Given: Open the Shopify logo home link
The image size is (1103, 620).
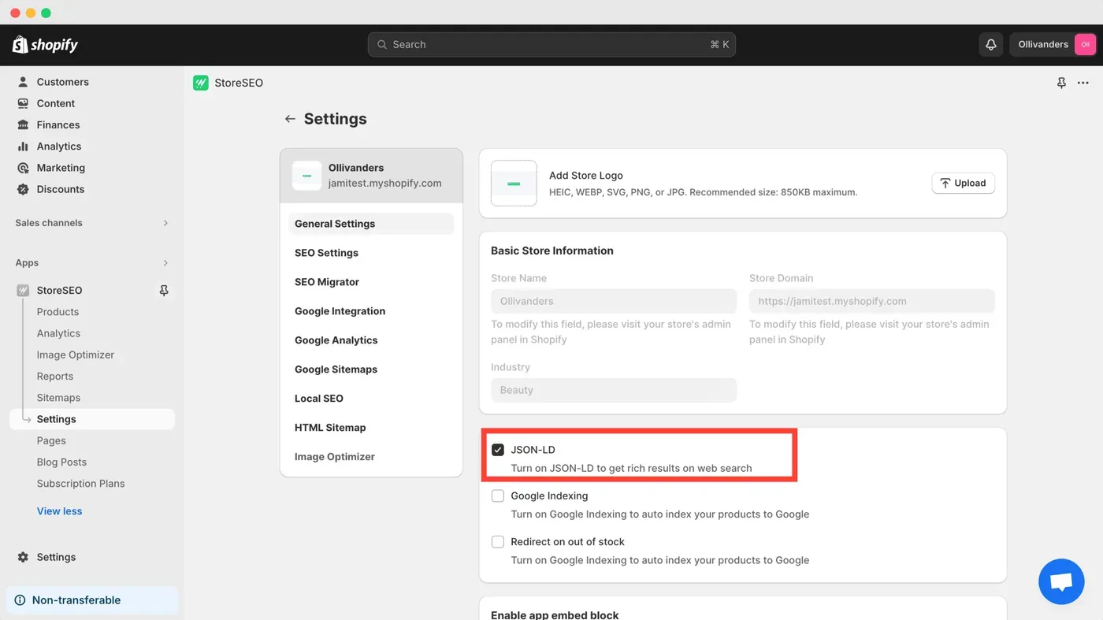Looking at the screenshot, I should [45, 45].
